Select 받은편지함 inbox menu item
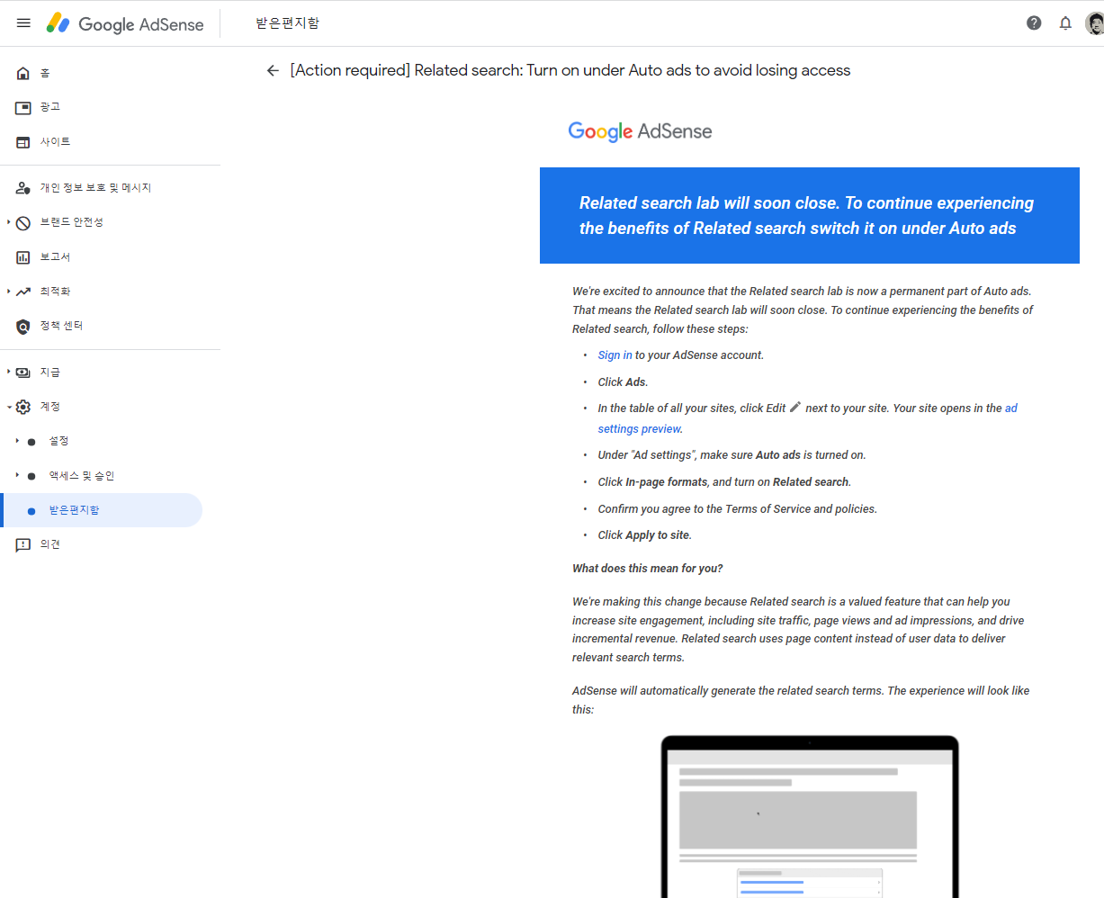The image size is (1104, 898). [x=101, y=510]
